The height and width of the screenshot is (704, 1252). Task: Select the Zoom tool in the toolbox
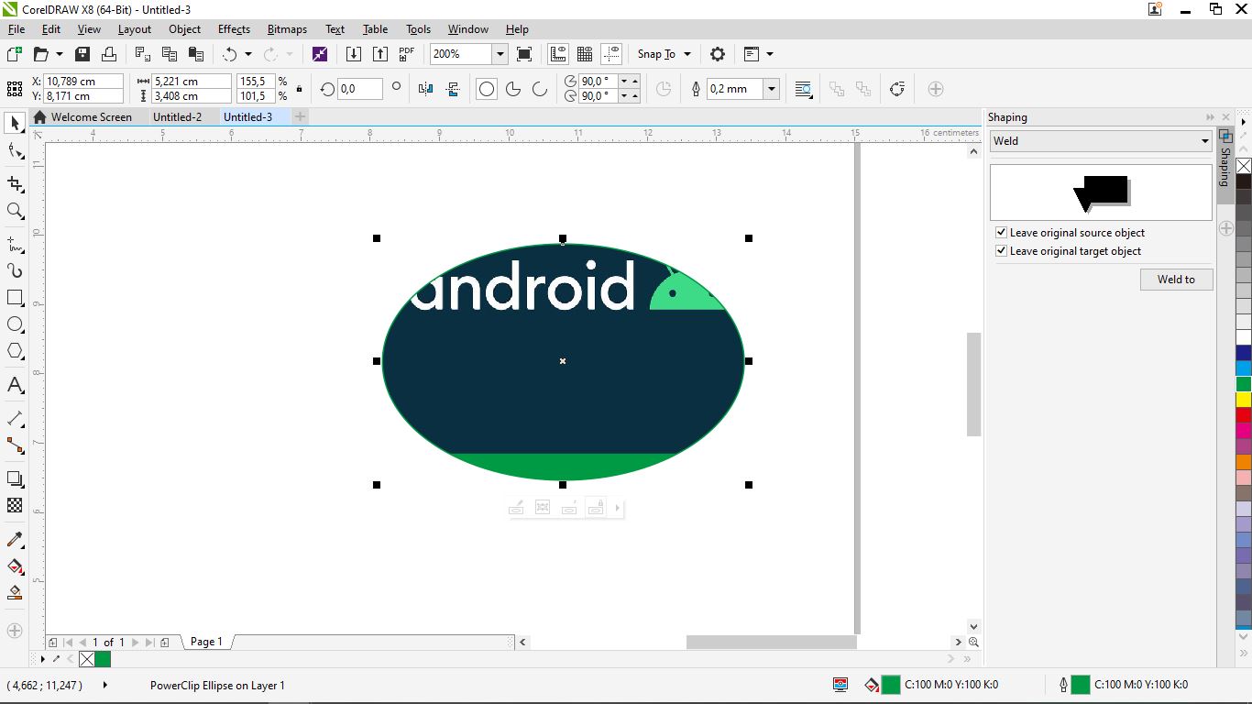15,211
